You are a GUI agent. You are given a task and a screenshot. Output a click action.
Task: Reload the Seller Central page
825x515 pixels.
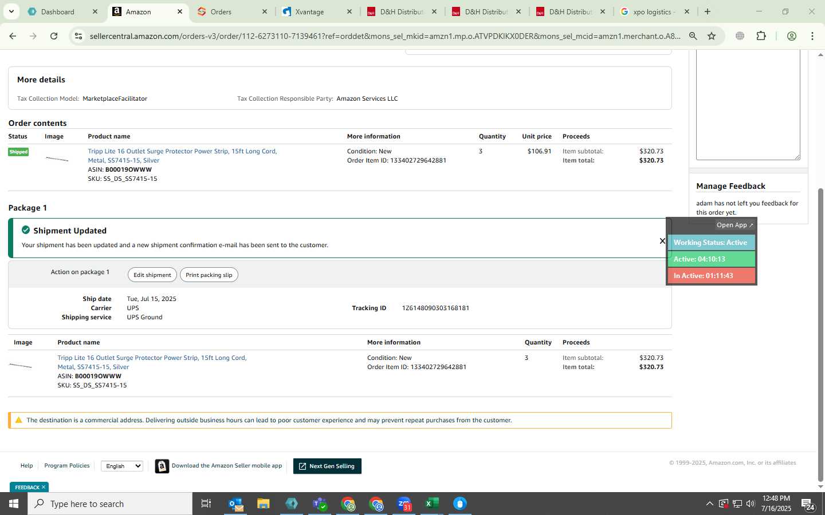pyautogui.click(x=54, y=36)
